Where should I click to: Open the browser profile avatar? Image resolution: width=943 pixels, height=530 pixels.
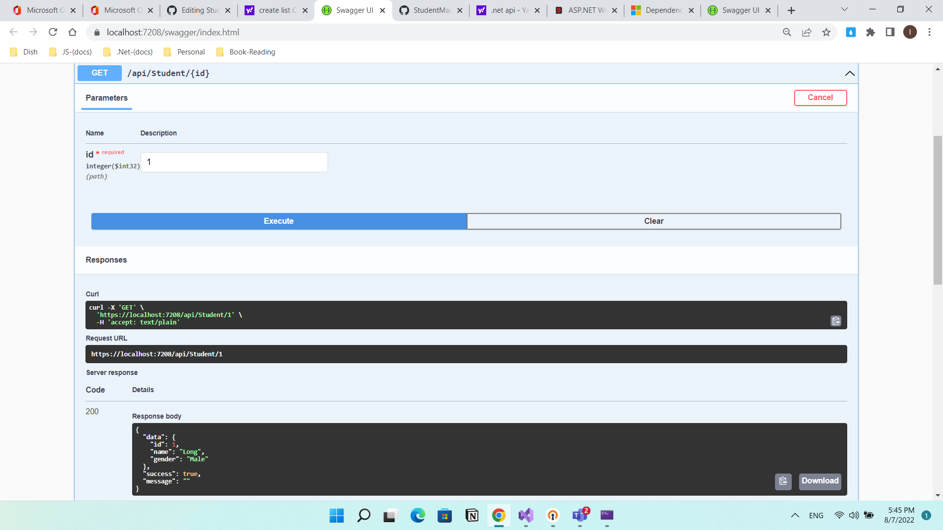[x=910, y=32]
